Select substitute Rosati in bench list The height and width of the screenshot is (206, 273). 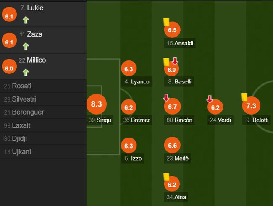tap(23, 86)
